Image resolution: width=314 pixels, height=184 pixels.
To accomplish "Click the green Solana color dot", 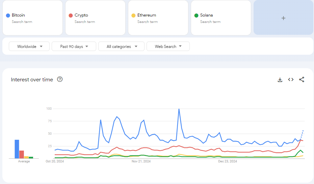I will point(196,16).
